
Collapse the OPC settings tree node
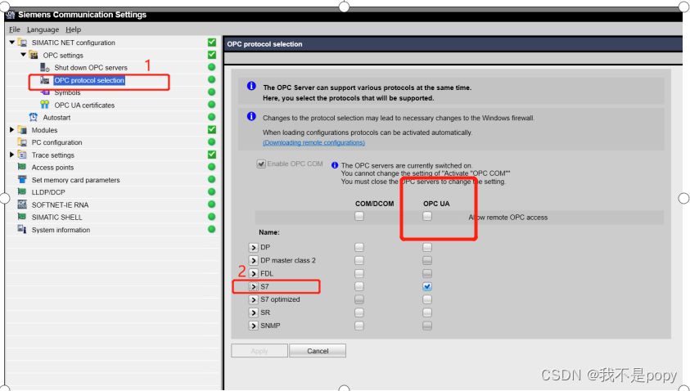coord(23,55)
